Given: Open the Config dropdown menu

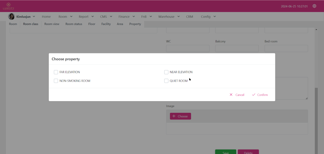Looking at the screenshot, I should (208, 16).
